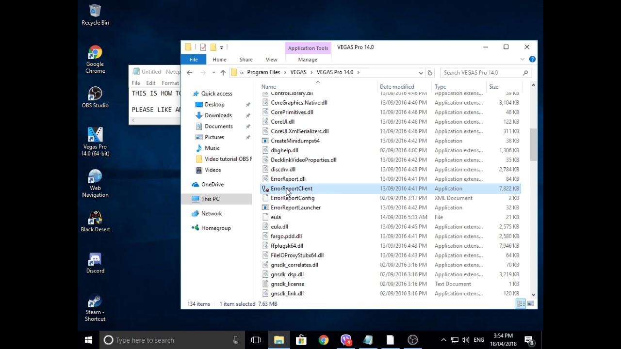This screenshot has height=349, width=621.
Task: Select Network in navigation pane
Action: [x=211, y=214]
